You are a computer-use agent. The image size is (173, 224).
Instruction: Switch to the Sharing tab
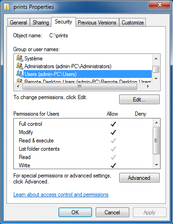(x=40, y=23)
